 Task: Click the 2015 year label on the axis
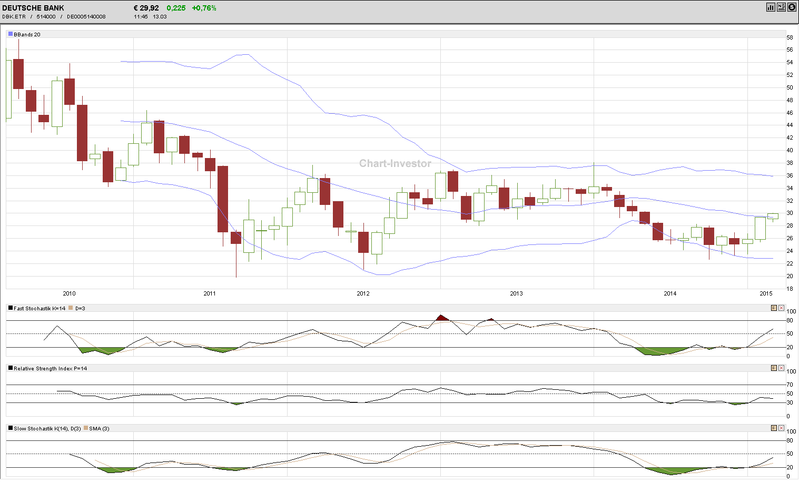766,293
